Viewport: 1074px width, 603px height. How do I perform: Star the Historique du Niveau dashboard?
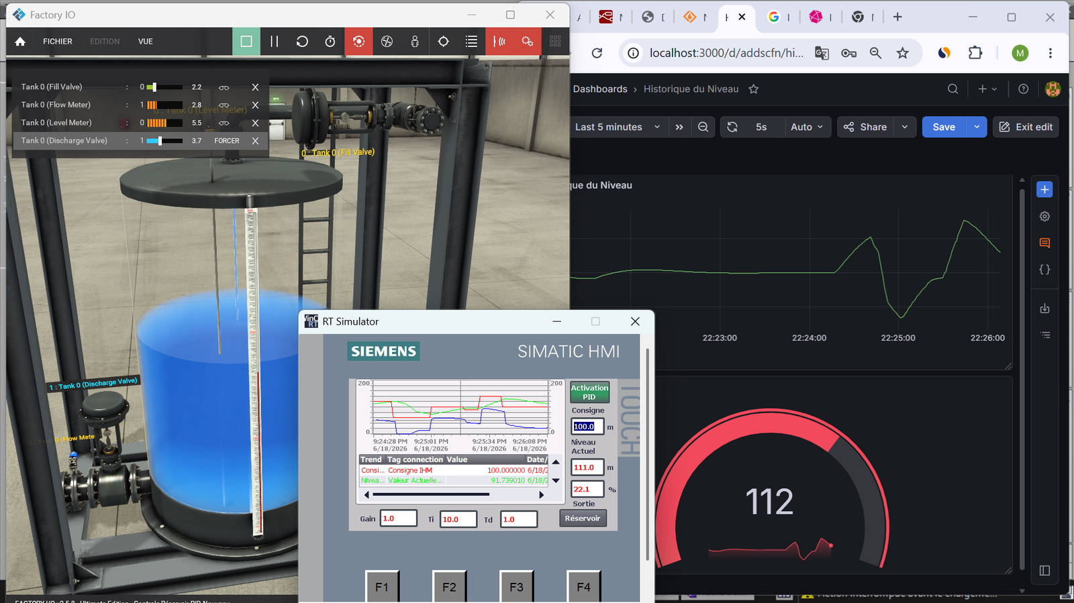(x=754, y=89)
